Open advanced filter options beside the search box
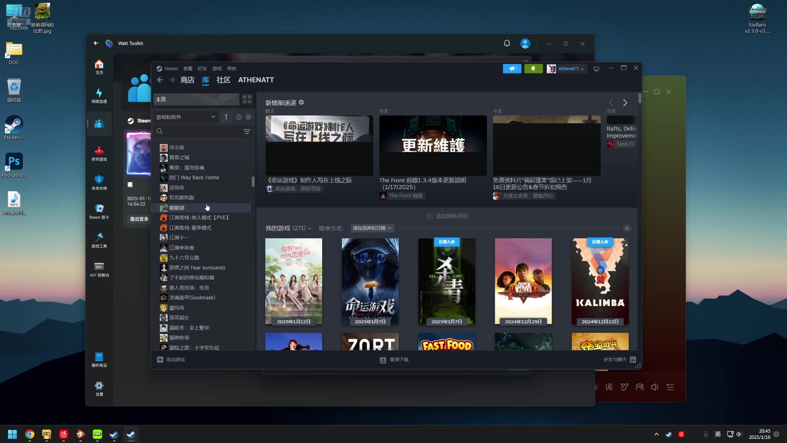Screen dimensions: 787x443 (x=247, y=131)
